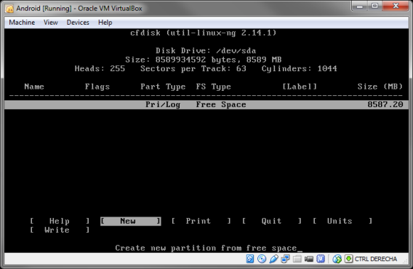Click the USB devices status icon

pos(273,259)
